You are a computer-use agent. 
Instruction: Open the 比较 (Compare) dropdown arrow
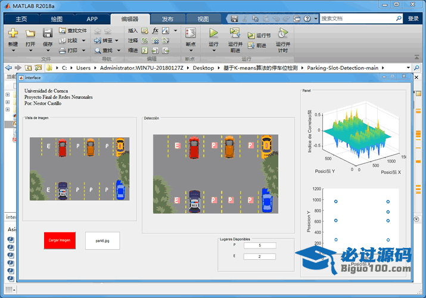[x=83, y=41]
